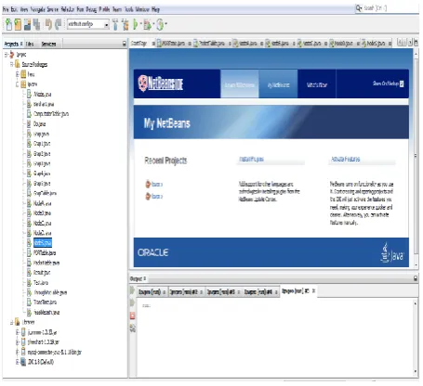Click the Open Project toolbar icon
Image resolution: width=423 pixels, height=386 pixels.
[x=28, y=24]
